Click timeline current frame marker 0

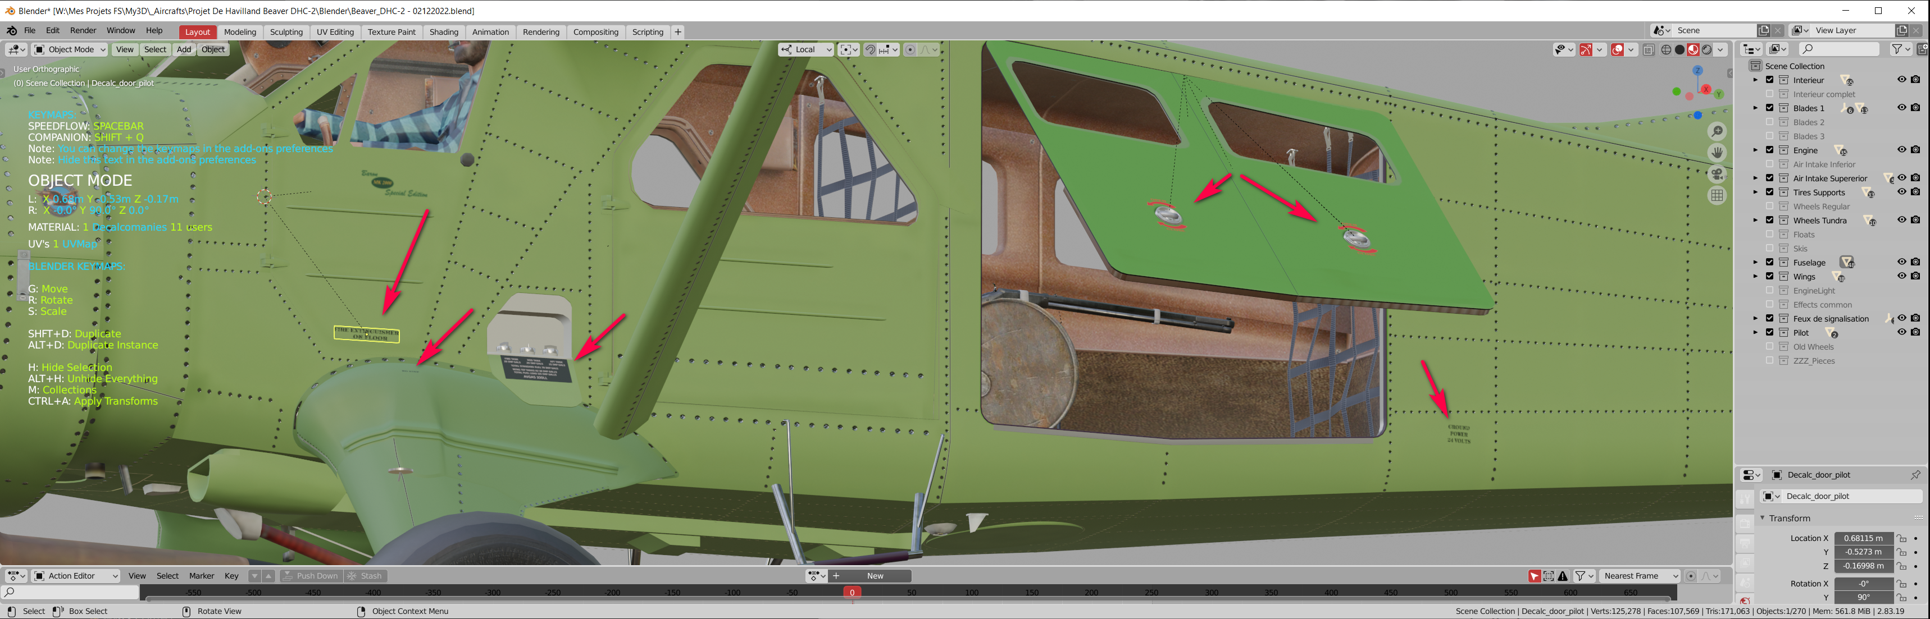[852, 592]
